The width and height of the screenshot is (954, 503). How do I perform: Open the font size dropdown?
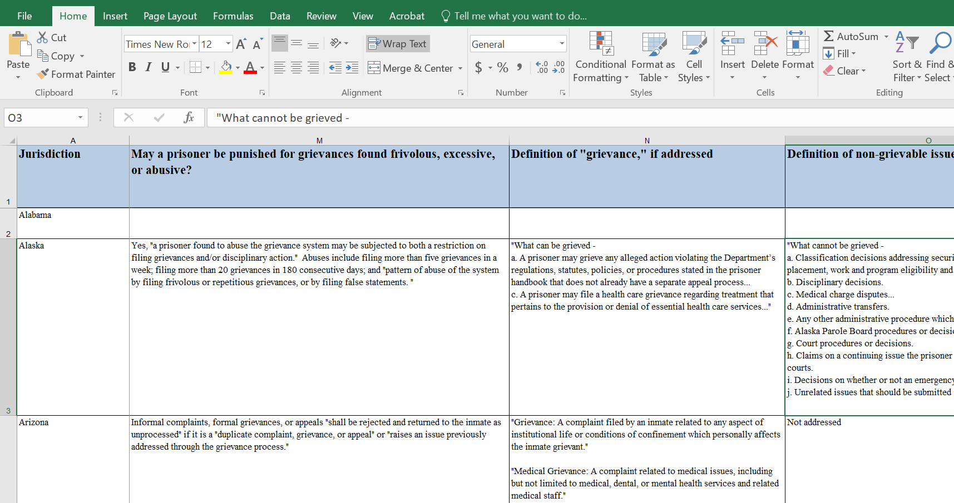228,44
